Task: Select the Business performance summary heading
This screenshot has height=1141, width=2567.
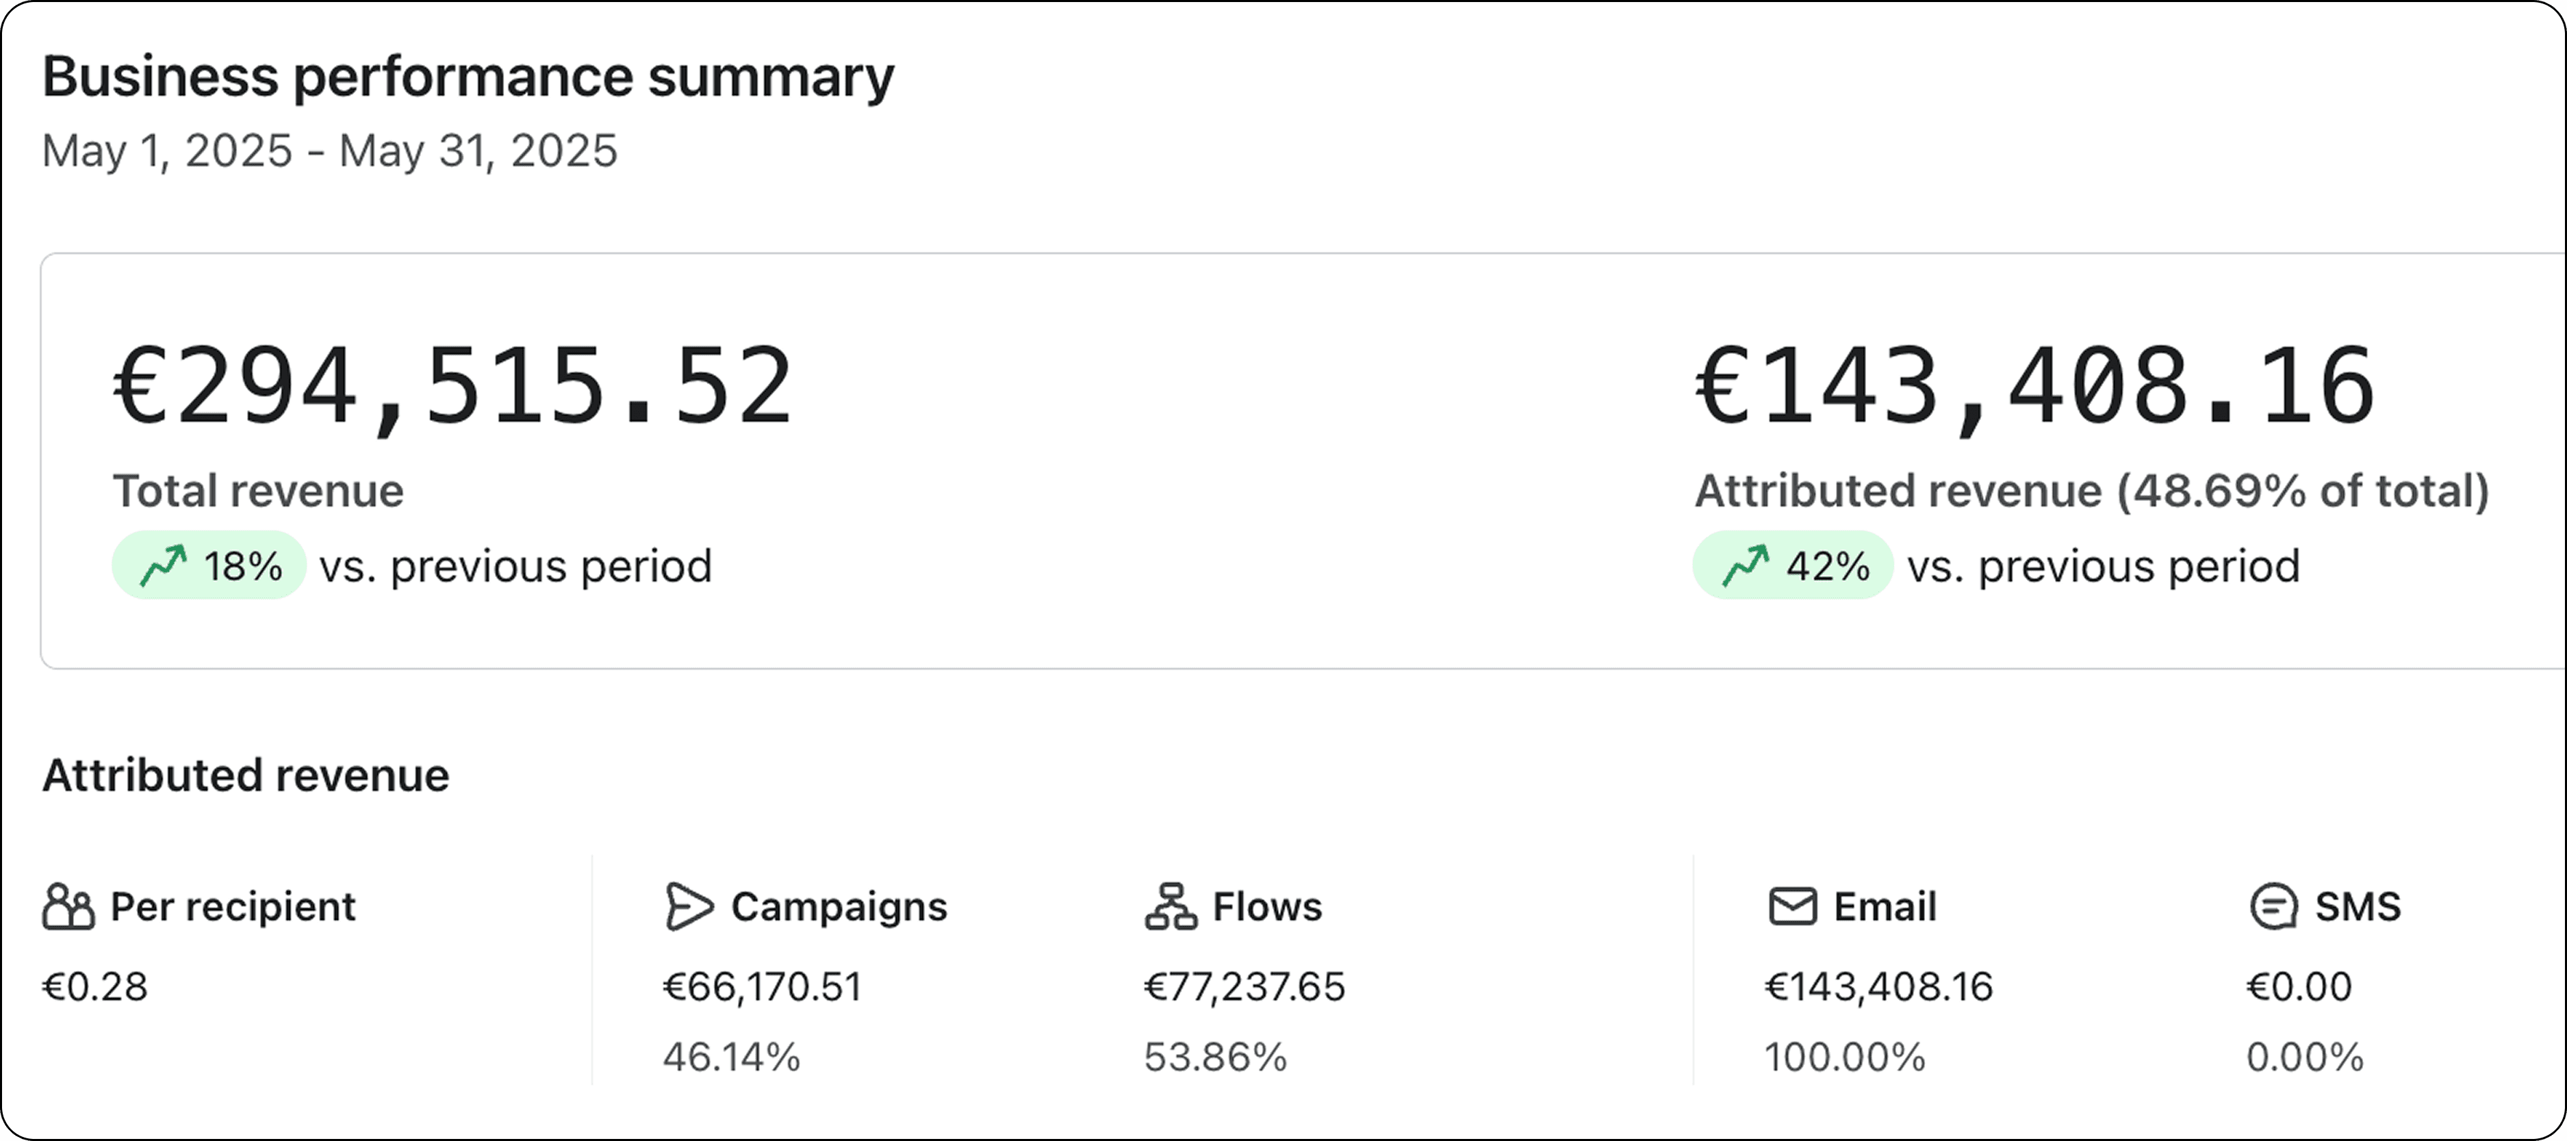Action: [468, 77]
